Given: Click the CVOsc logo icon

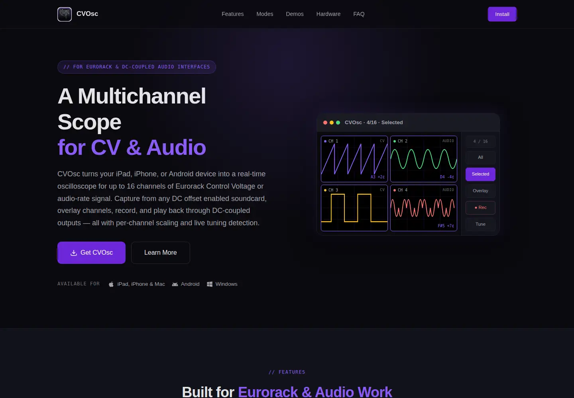Looking at the screenshot, I should tap(65, 14).
